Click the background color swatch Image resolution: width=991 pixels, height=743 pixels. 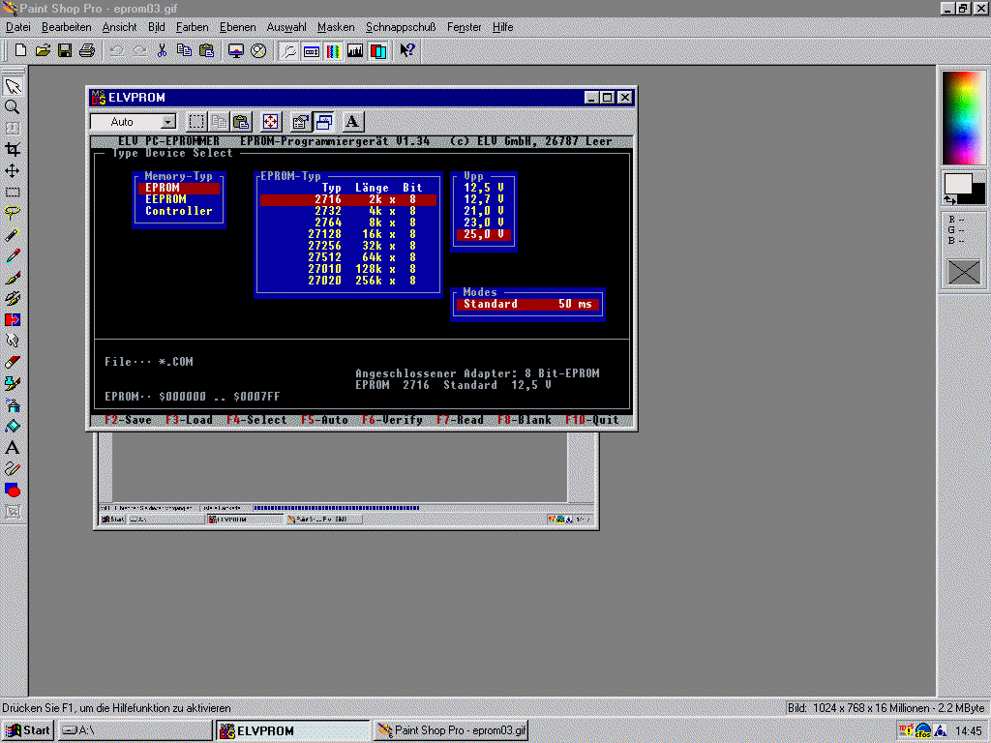tap(977, 193)
